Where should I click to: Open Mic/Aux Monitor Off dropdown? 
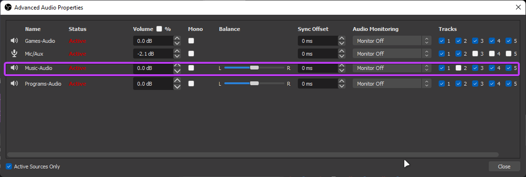[x=392, y=54]
